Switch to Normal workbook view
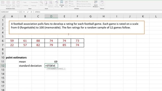The image size is (162, 91). [3, 3]
